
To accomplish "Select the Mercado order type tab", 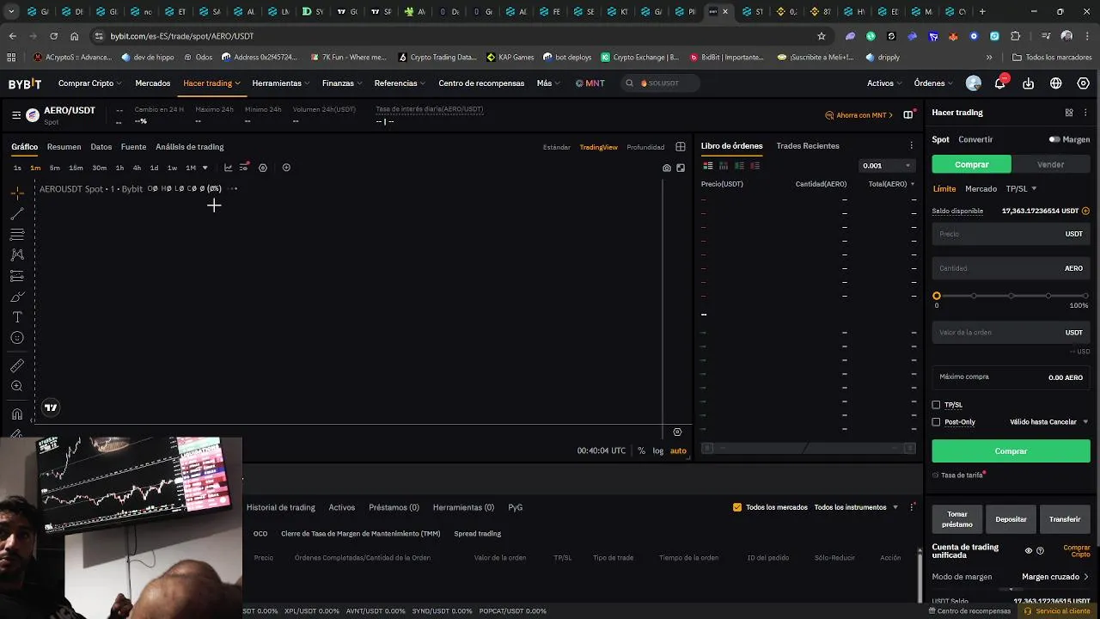I will coord(981,188).
